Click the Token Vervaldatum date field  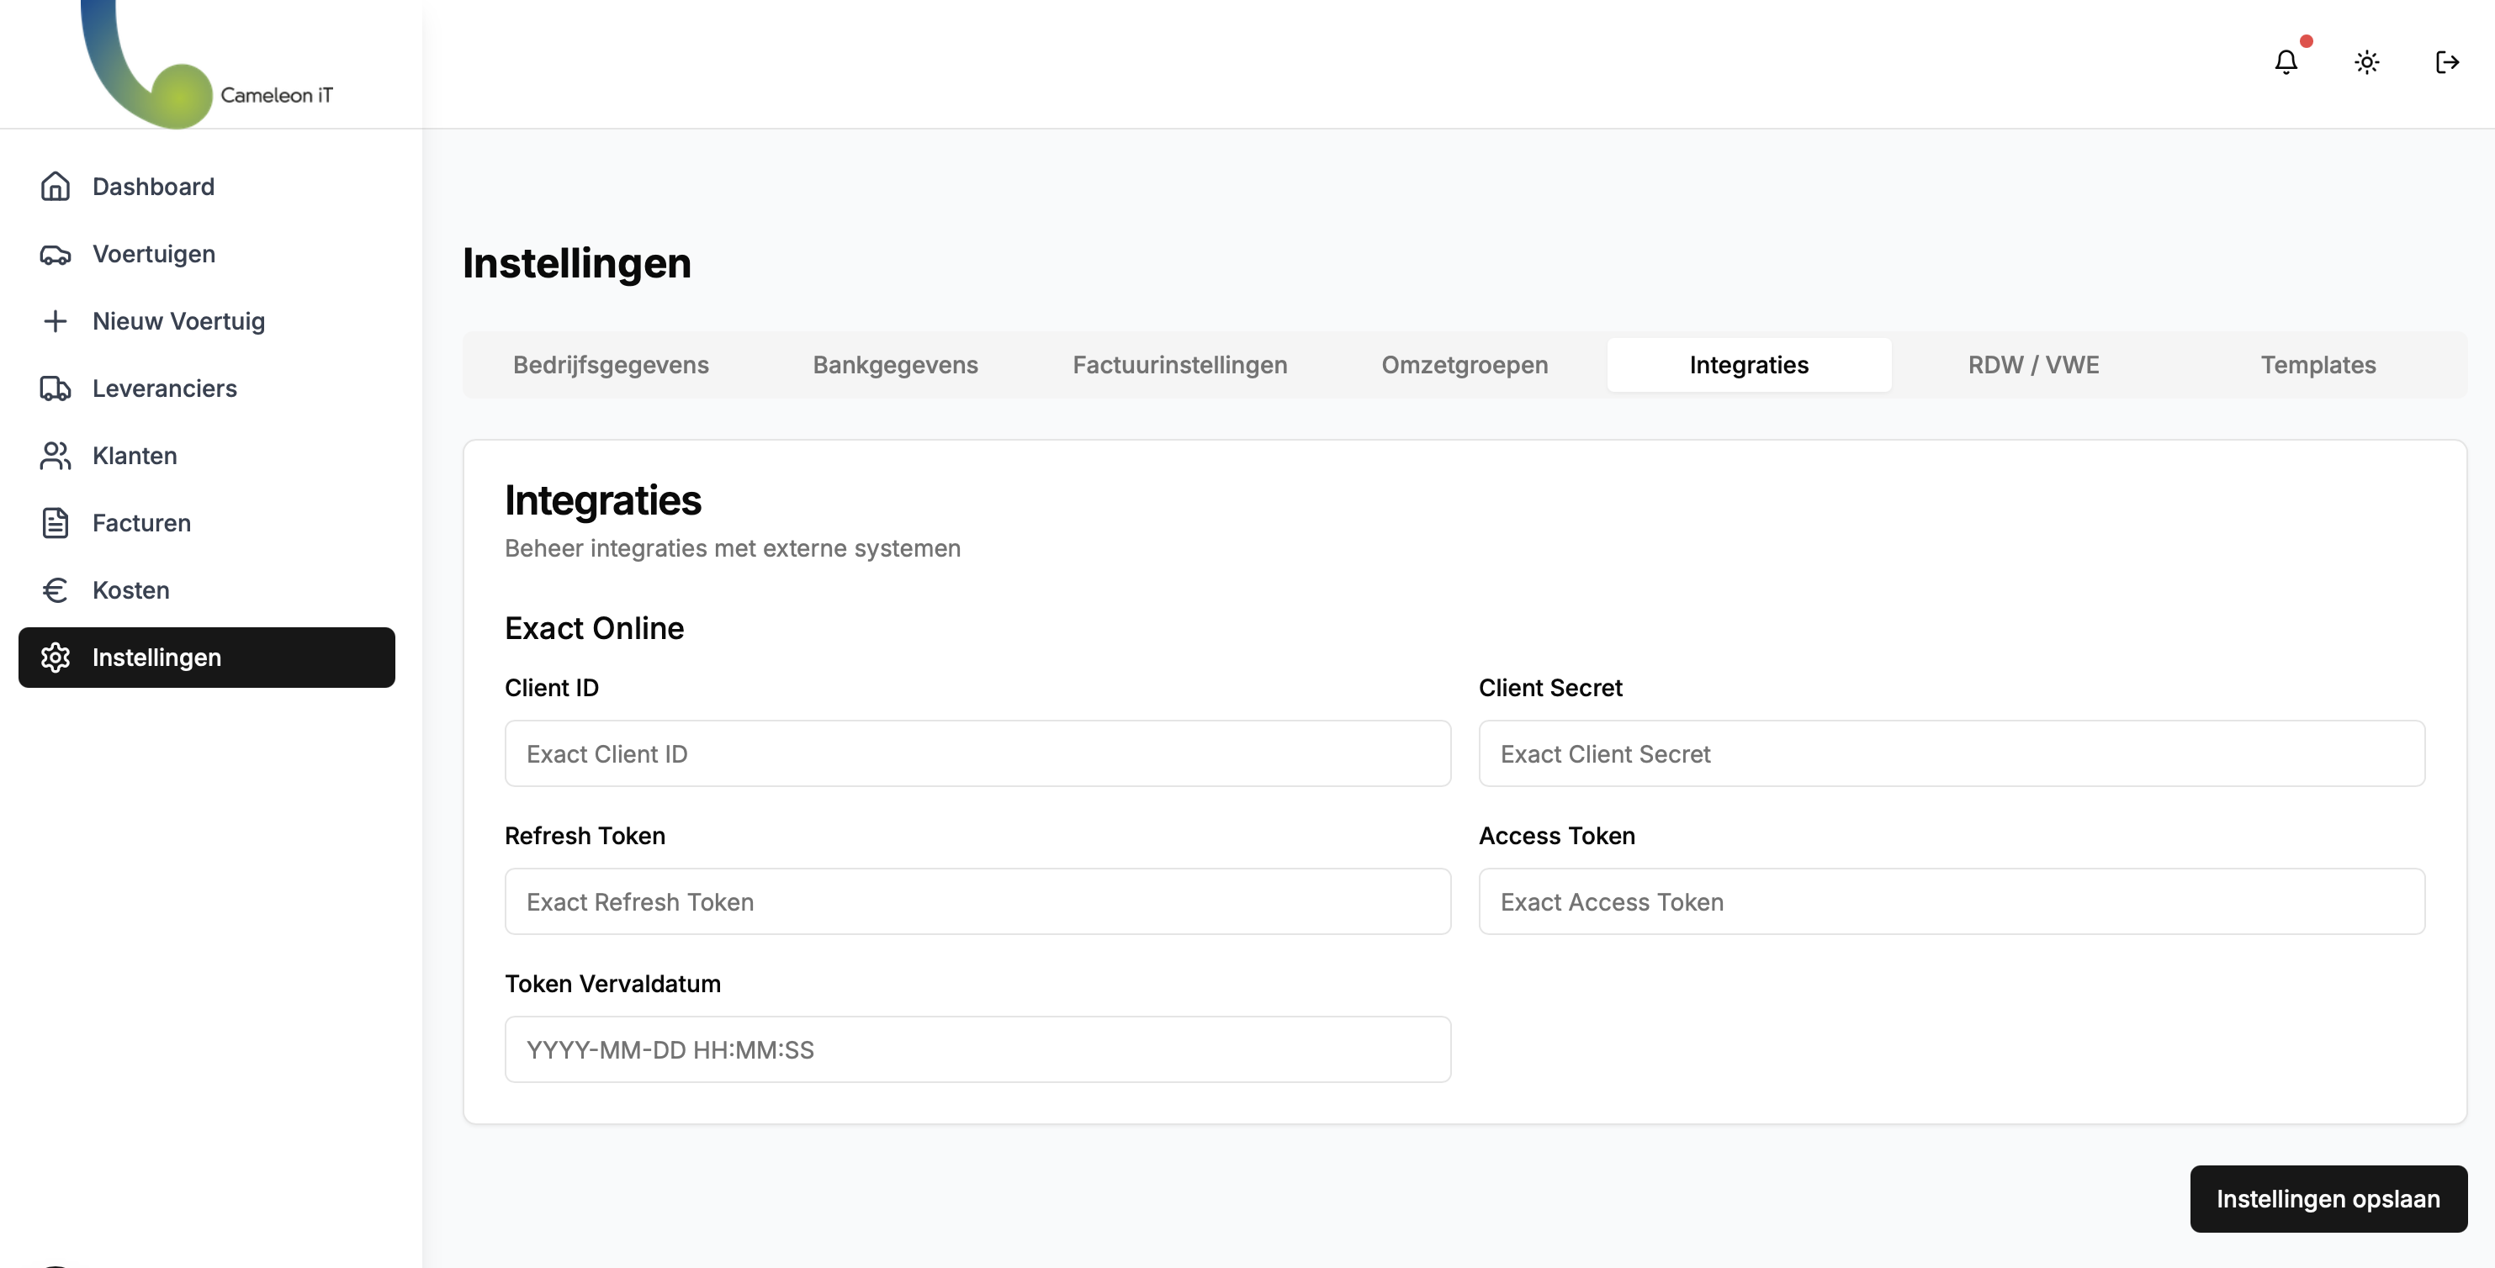point(977,1049)
